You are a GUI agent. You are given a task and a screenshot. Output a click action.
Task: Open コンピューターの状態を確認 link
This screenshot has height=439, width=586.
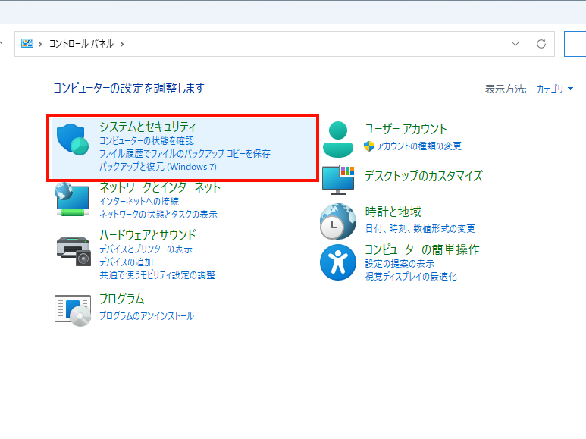pos(146,140)
